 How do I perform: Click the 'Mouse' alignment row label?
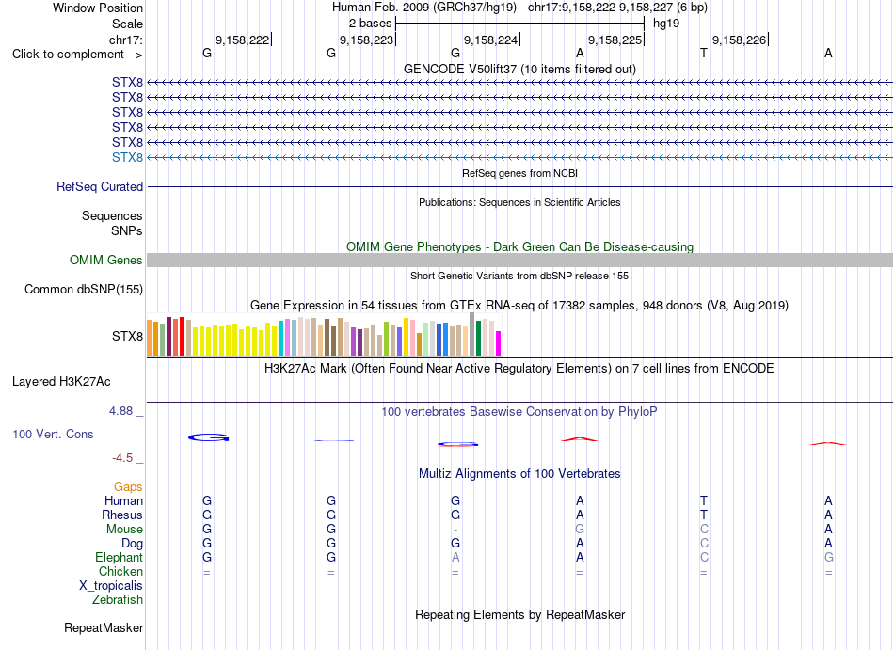124,530
